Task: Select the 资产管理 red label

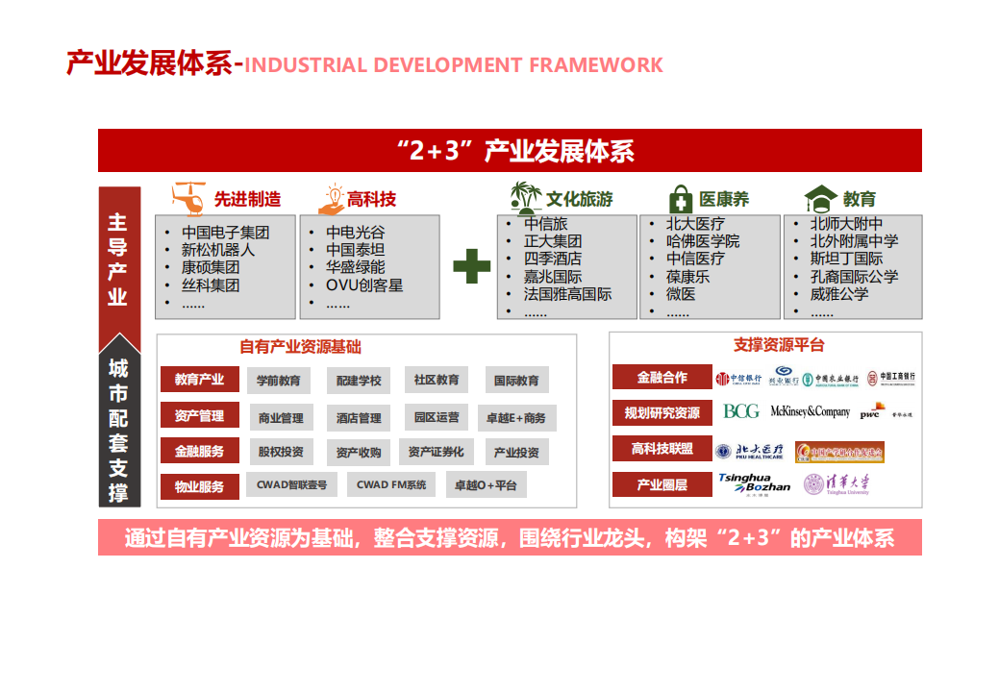Action: coord(199,415)
